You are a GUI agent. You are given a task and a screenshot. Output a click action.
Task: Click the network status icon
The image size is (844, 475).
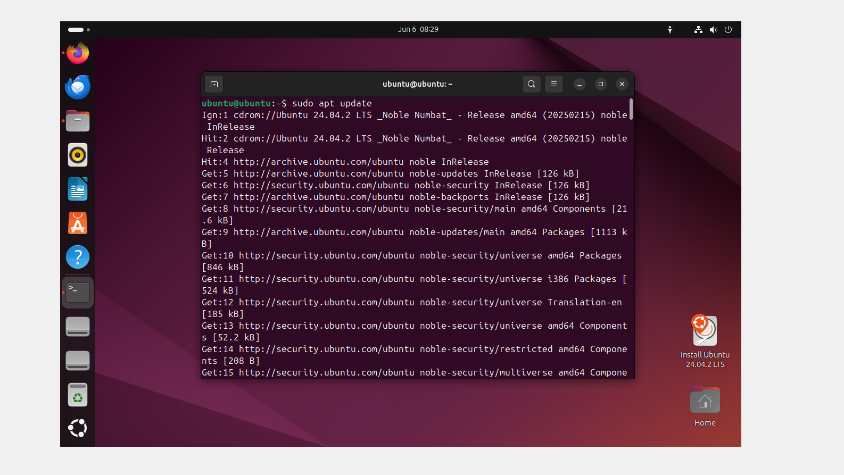698,30
